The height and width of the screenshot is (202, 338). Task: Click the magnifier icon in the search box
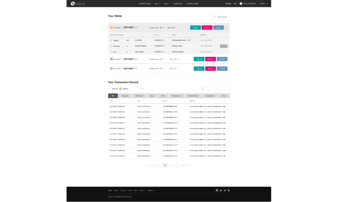tap(202, 89)
